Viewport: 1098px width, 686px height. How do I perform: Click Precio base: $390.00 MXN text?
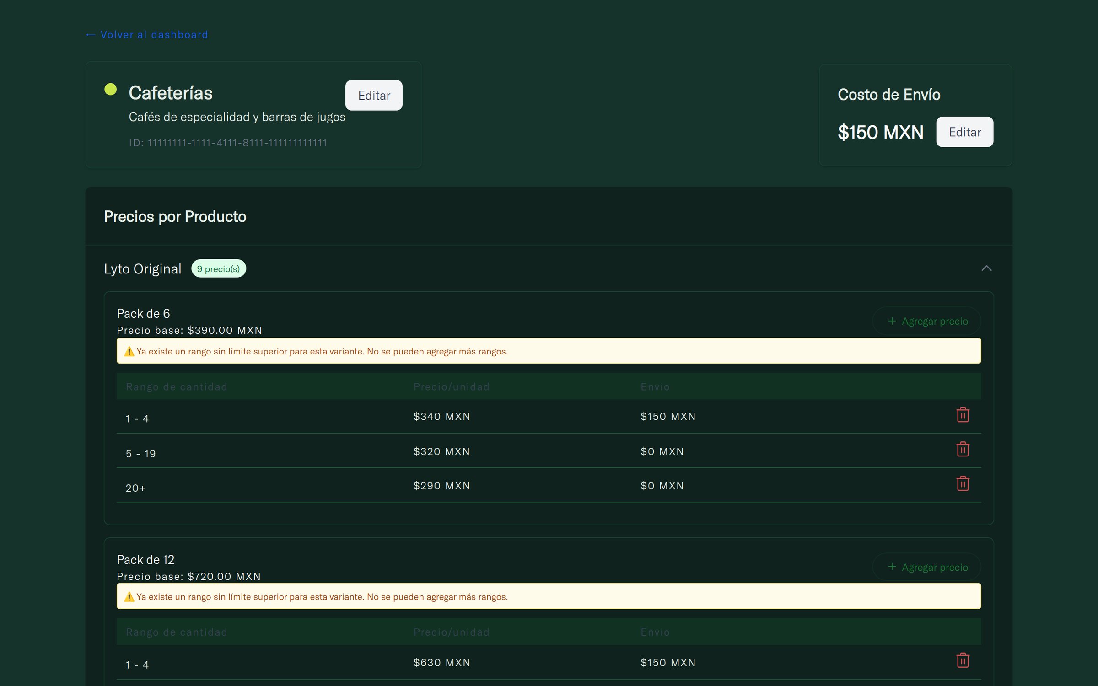[x=189, y=330]
